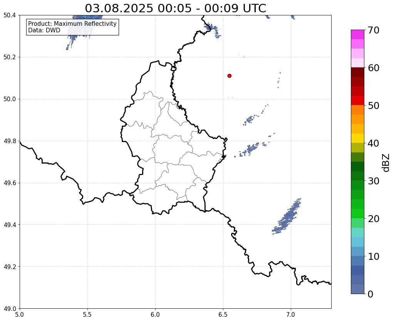
Task: Pick the bright red colorbar segment at 50
Action: 357,100
